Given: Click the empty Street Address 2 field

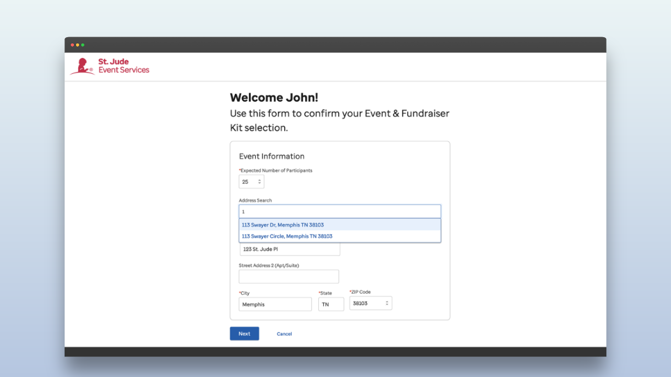Looking at the screenshot, I should (289, 276).
